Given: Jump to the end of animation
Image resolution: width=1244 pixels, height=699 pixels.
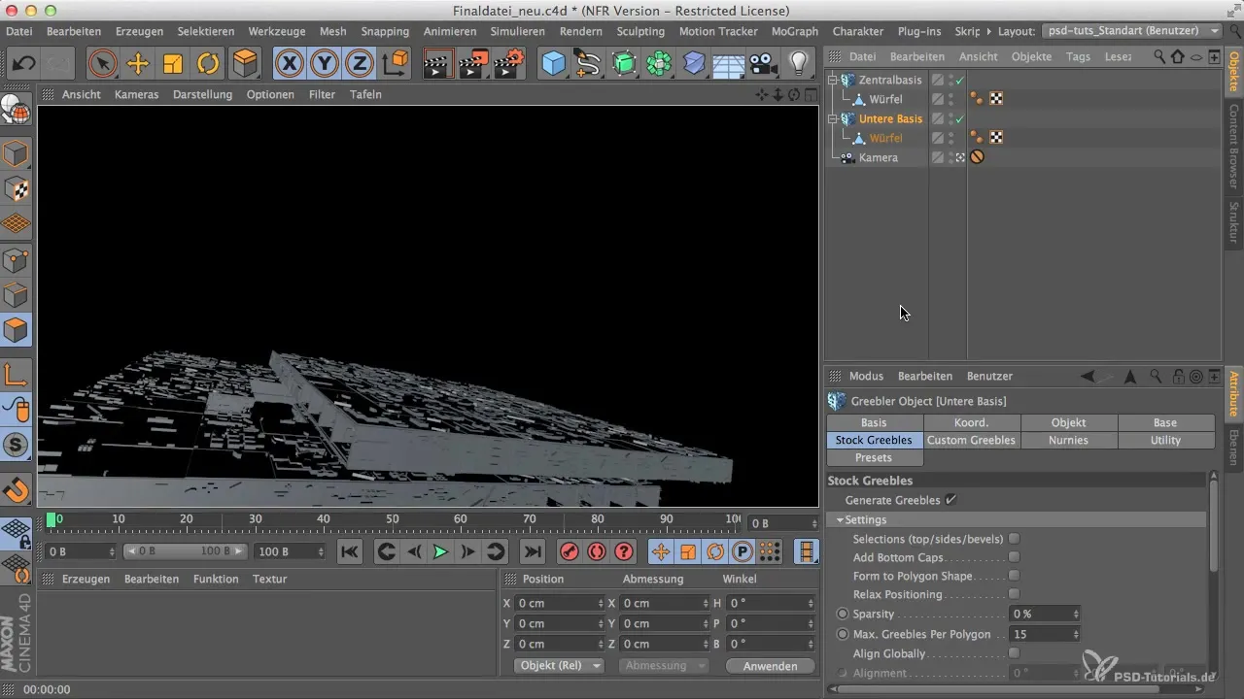Looking at the screenshot, I should pyautogui.click(x=532, y=551).
